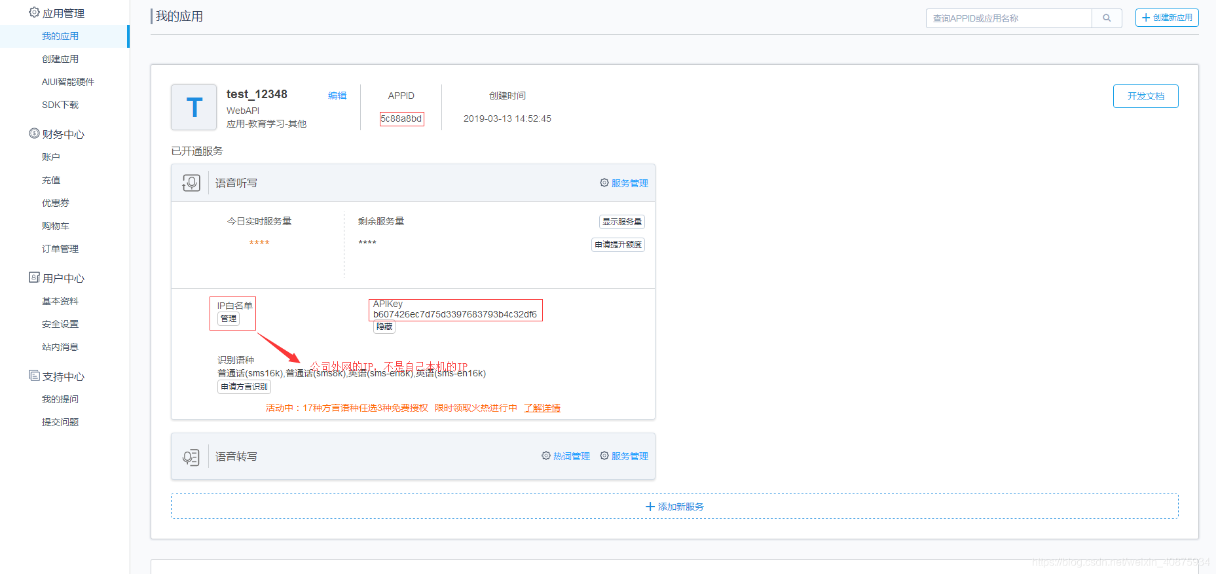Screen dimensions: 1216x574
Task: Click the APIKey string b607426ec7d75d...
Action: (455, 314)
